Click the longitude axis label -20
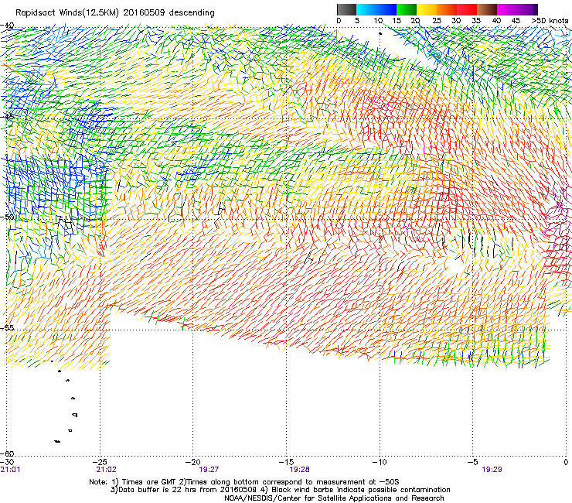572x503 pixels. tap(193, 463)
